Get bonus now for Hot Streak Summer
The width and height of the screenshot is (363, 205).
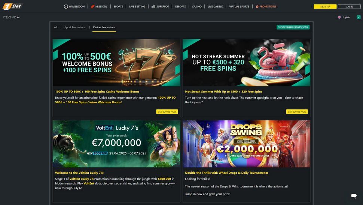[x=297, y=111]
